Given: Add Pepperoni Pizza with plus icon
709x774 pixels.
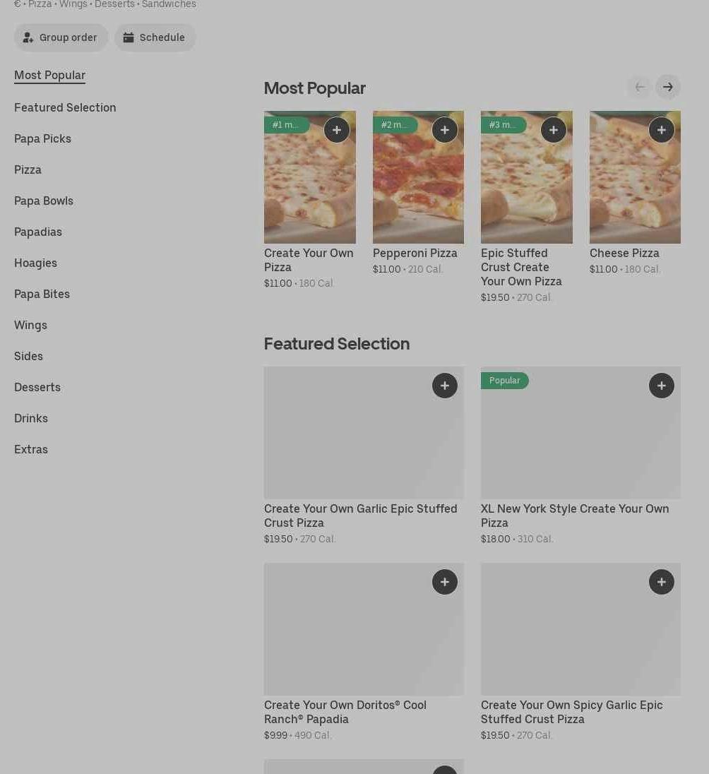Looking at the screenshot, I should point(445,130).
